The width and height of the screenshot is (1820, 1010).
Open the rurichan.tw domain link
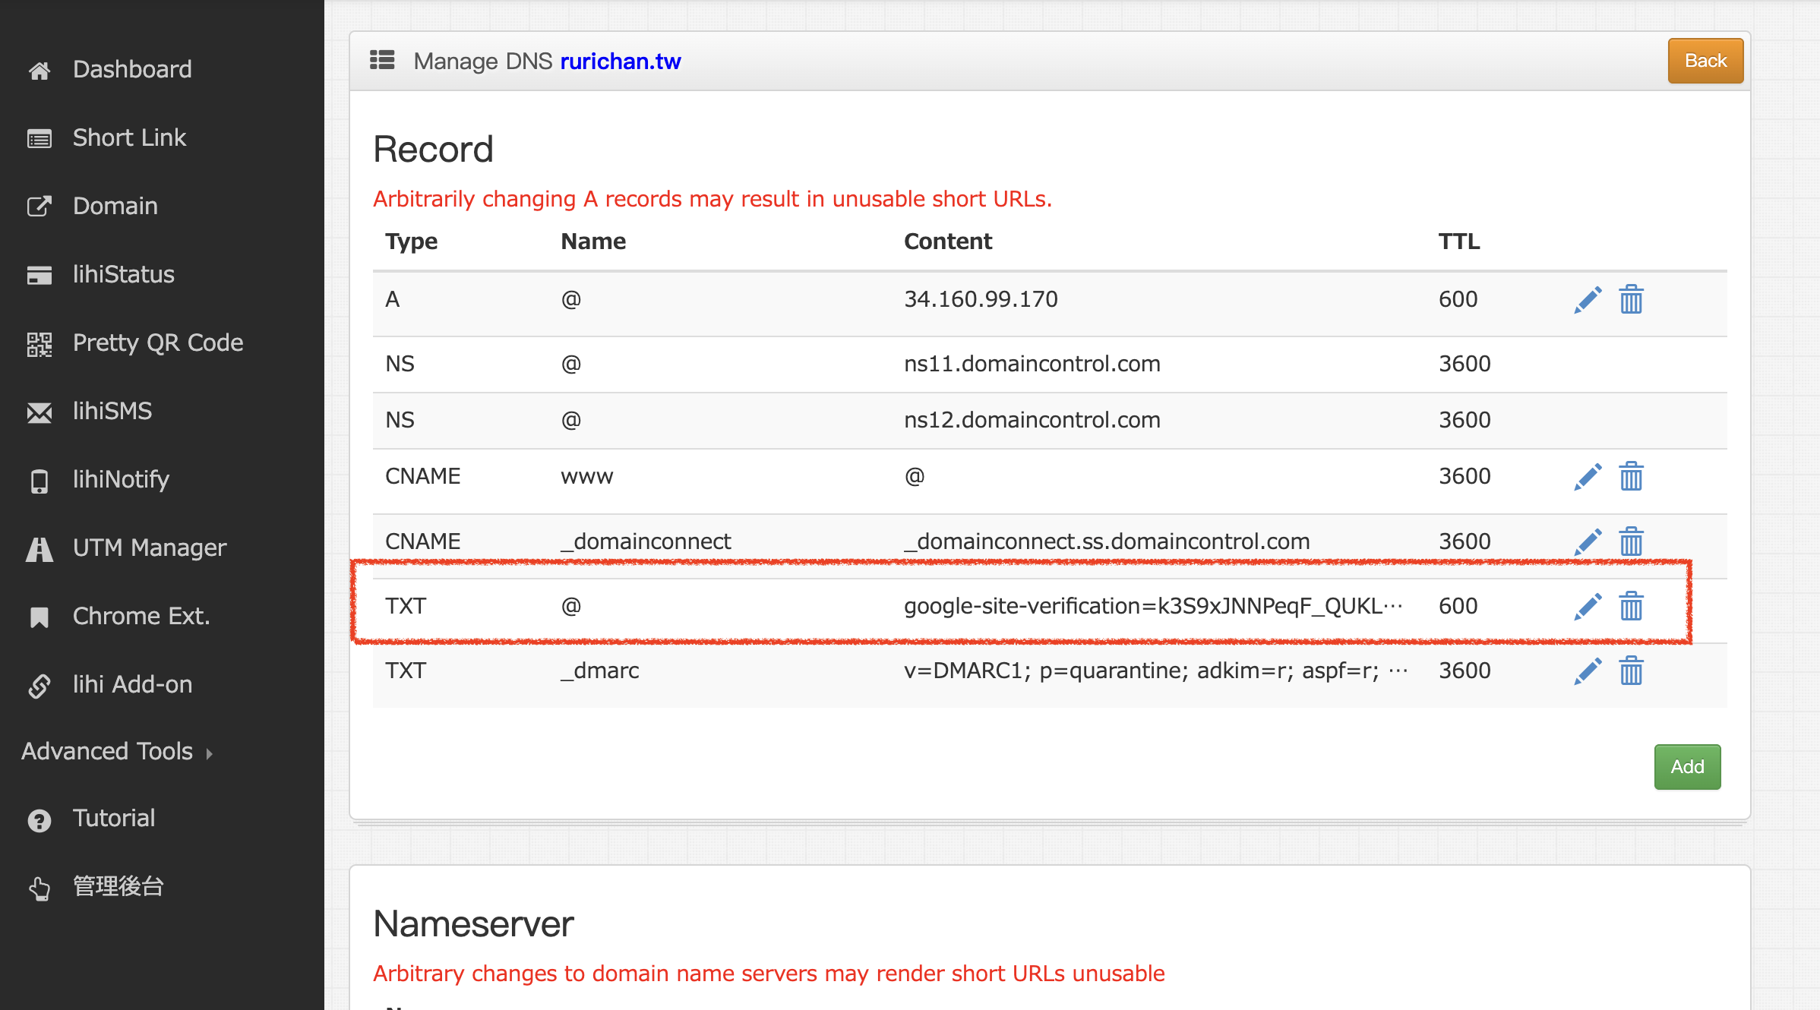620,61
